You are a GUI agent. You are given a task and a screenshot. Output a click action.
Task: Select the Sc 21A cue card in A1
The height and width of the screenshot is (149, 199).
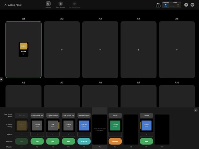tap(23, 49)
